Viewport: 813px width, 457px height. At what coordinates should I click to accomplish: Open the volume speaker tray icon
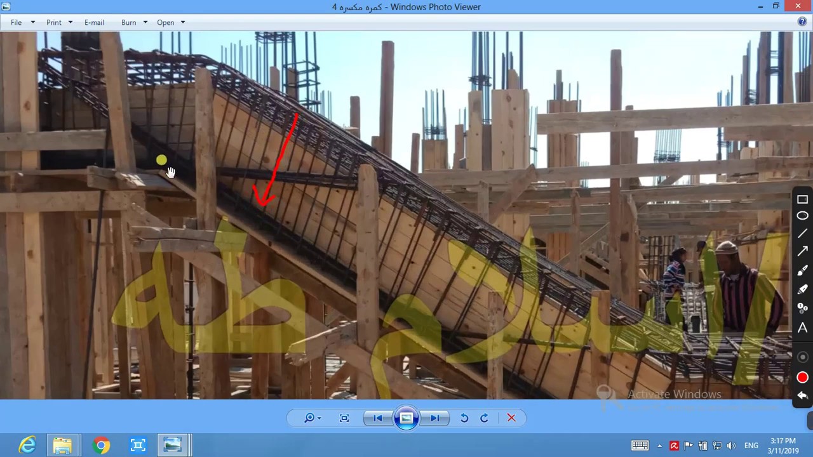point(731,446)
